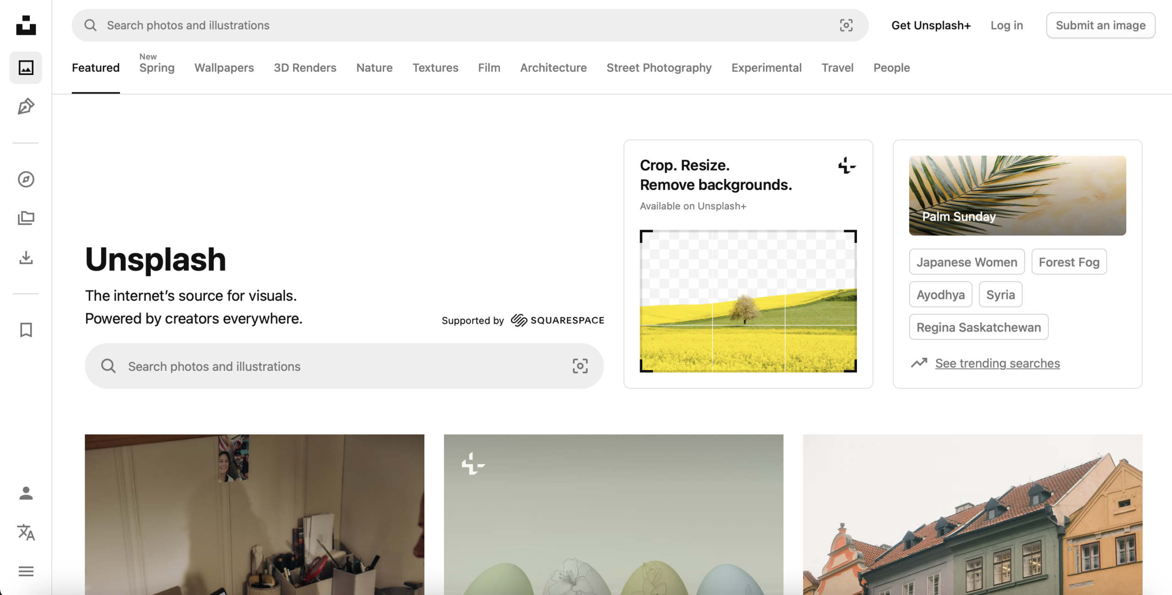Click visual search icon in hero search bar

(x=580, y=366)
